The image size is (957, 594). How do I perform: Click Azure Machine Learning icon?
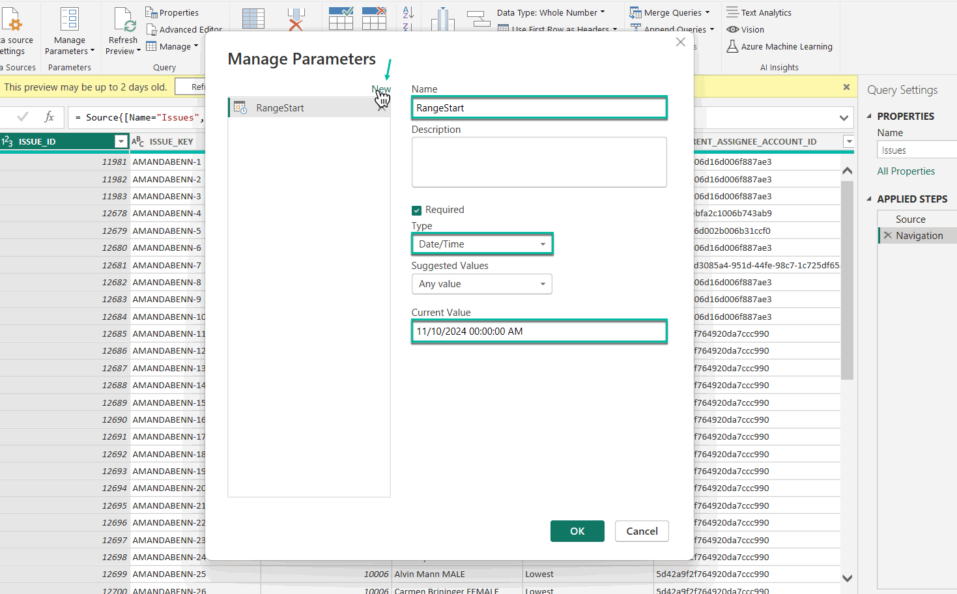tap(732, 46)
